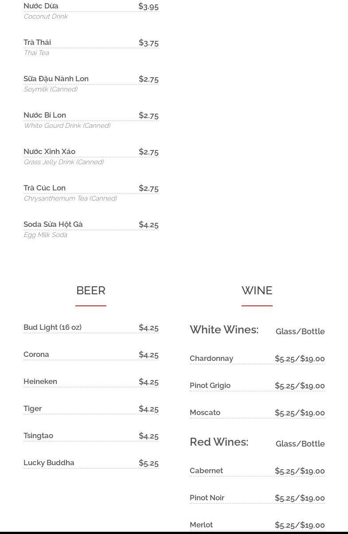
Task: Click the Tiger beer entry
Action: click(33, 409)
